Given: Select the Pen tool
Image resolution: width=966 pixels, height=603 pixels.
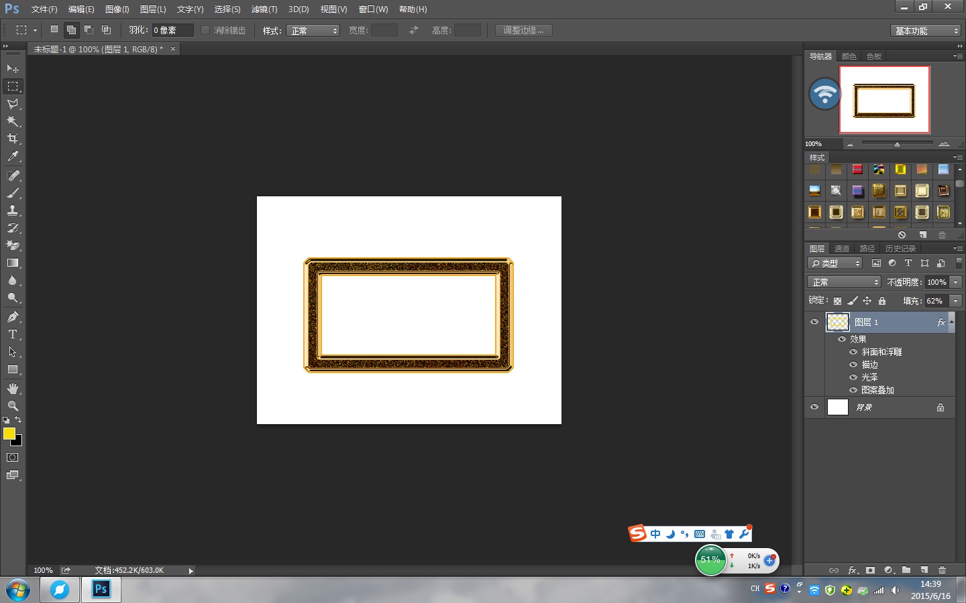Looking at the screenshot, I should (13, 317).
